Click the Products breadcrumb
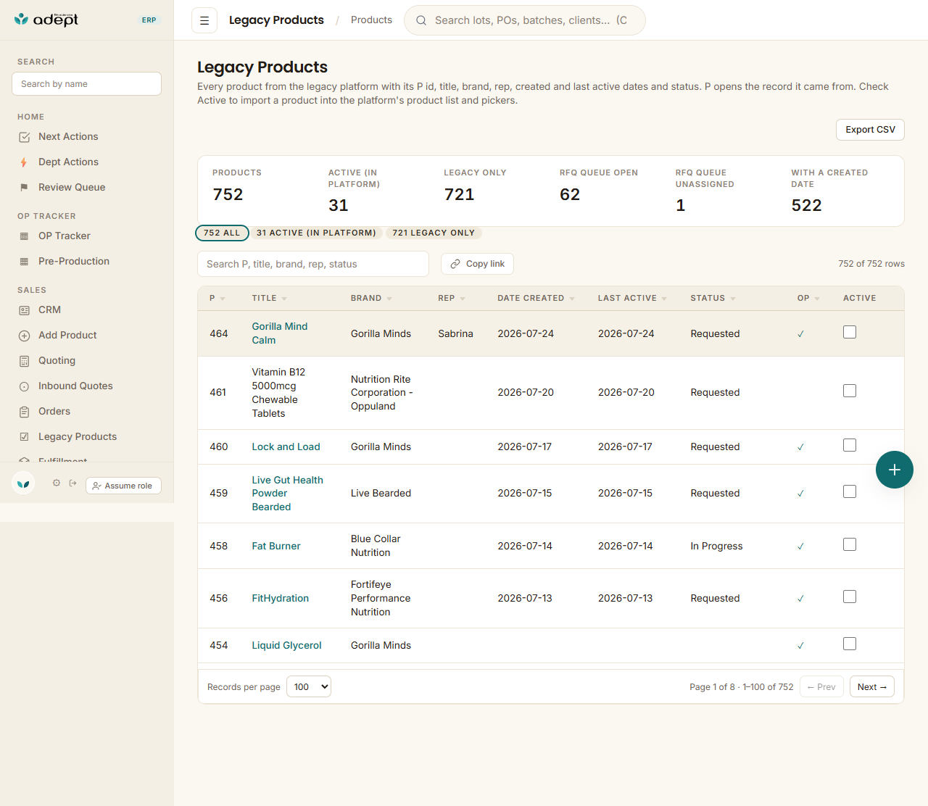The height and width of the screenshot is (806, 928). coord(371,20)
